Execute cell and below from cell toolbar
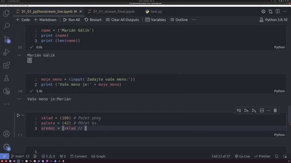The image size is (291, 163). coord(254,110)
